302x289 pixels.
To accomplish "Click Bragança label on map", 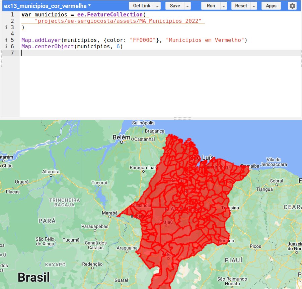I will (155, 131).
